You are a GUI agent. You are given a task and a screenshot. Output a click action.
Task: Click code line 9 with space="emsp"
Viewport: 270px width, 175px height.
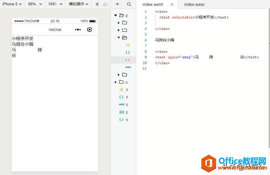click(207, 57)
